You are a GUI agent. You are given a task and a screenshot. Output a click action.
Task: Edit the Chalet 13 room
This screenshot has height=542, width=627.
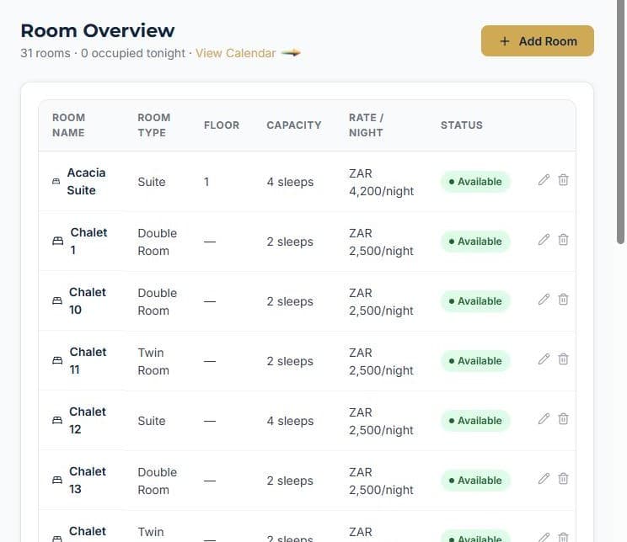pyautogui.click(x=544, y=479)
